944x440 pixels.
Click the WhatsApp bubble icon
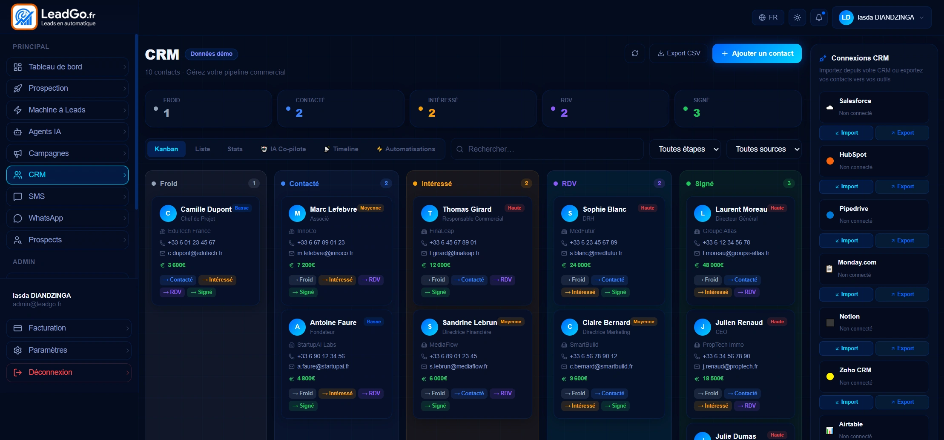point(17,218)
